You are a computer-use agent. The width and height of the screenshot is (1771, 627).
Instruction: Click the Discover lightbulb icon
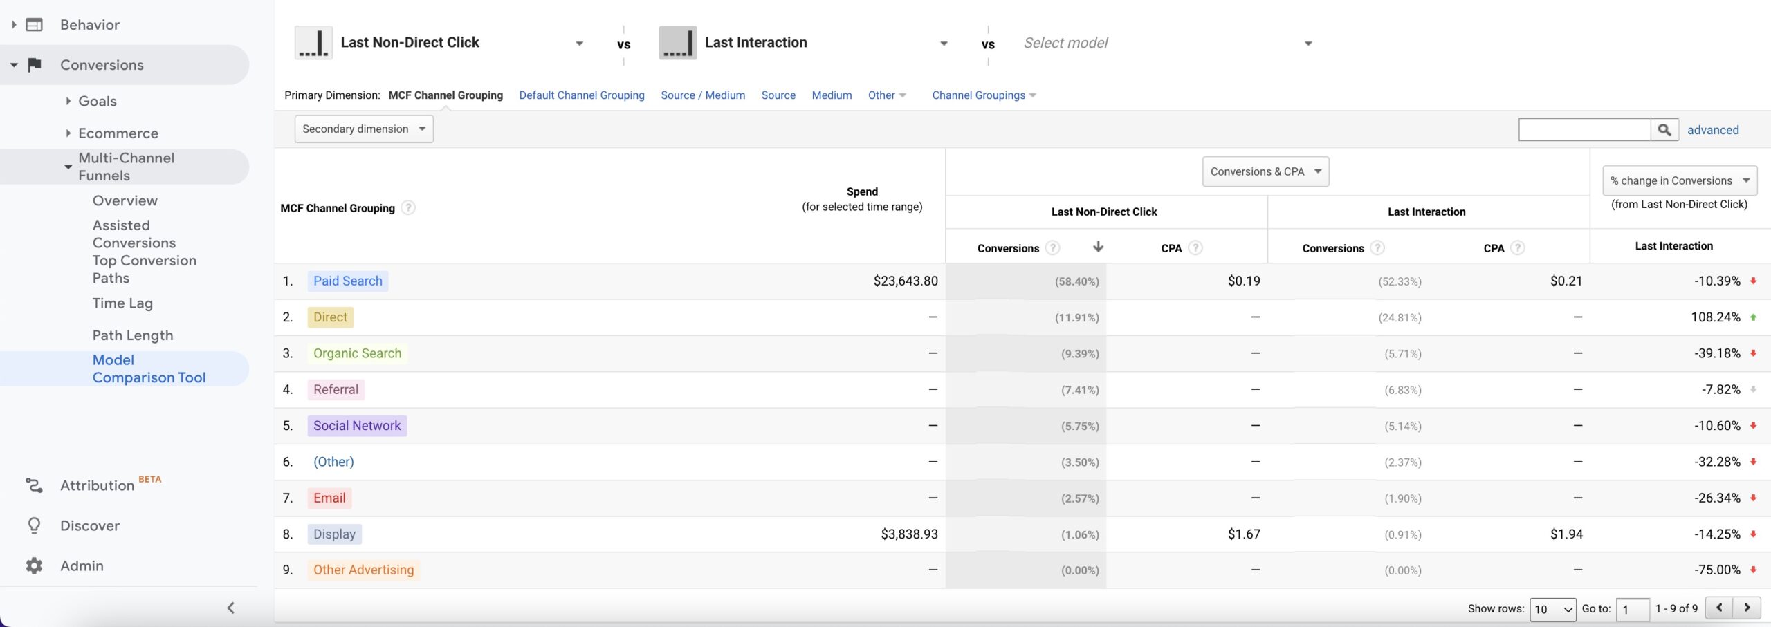[x=34, y=525]
